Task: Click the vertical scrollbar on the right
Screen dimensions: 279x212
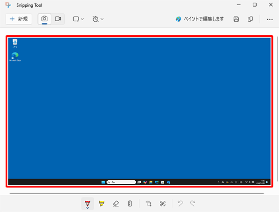Action: [277, 109]
